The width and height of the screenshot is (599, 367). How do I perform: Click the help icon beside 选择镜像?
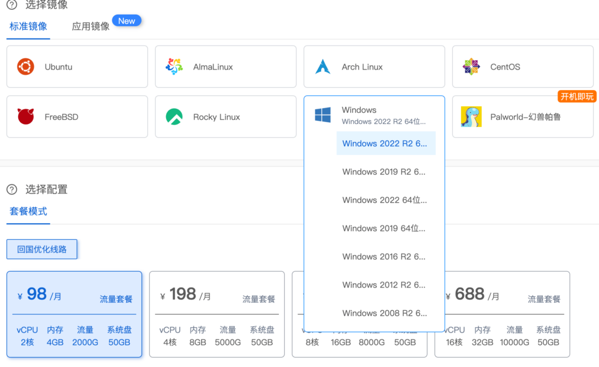(x=12, y=5)
